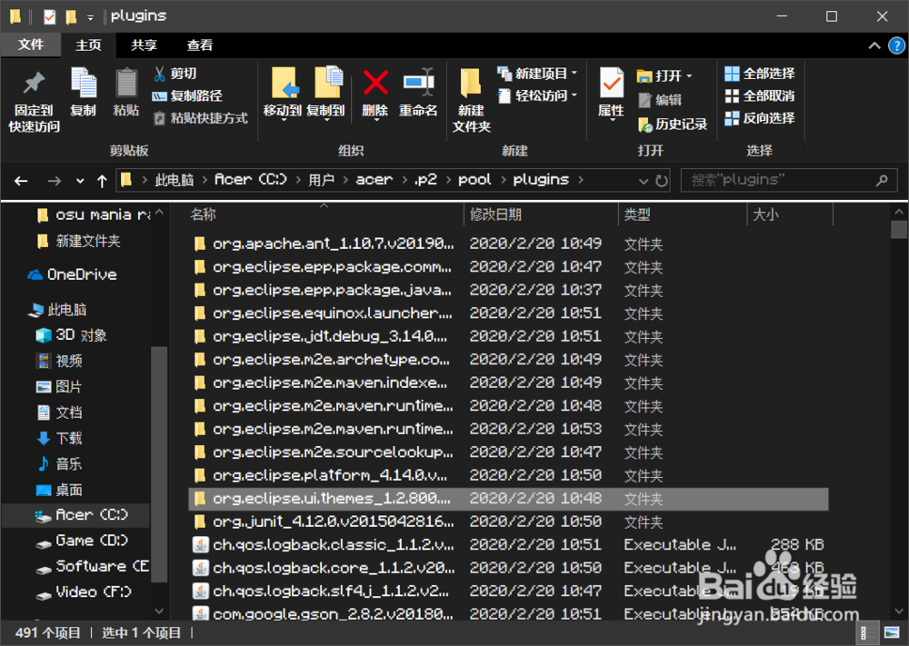Click Copy Path (复制路径)
Screen dimensions: 909x646
tap(187, 96)
